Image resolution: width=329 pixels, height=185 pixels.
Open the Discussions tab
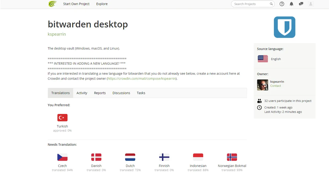click(121, 93)
